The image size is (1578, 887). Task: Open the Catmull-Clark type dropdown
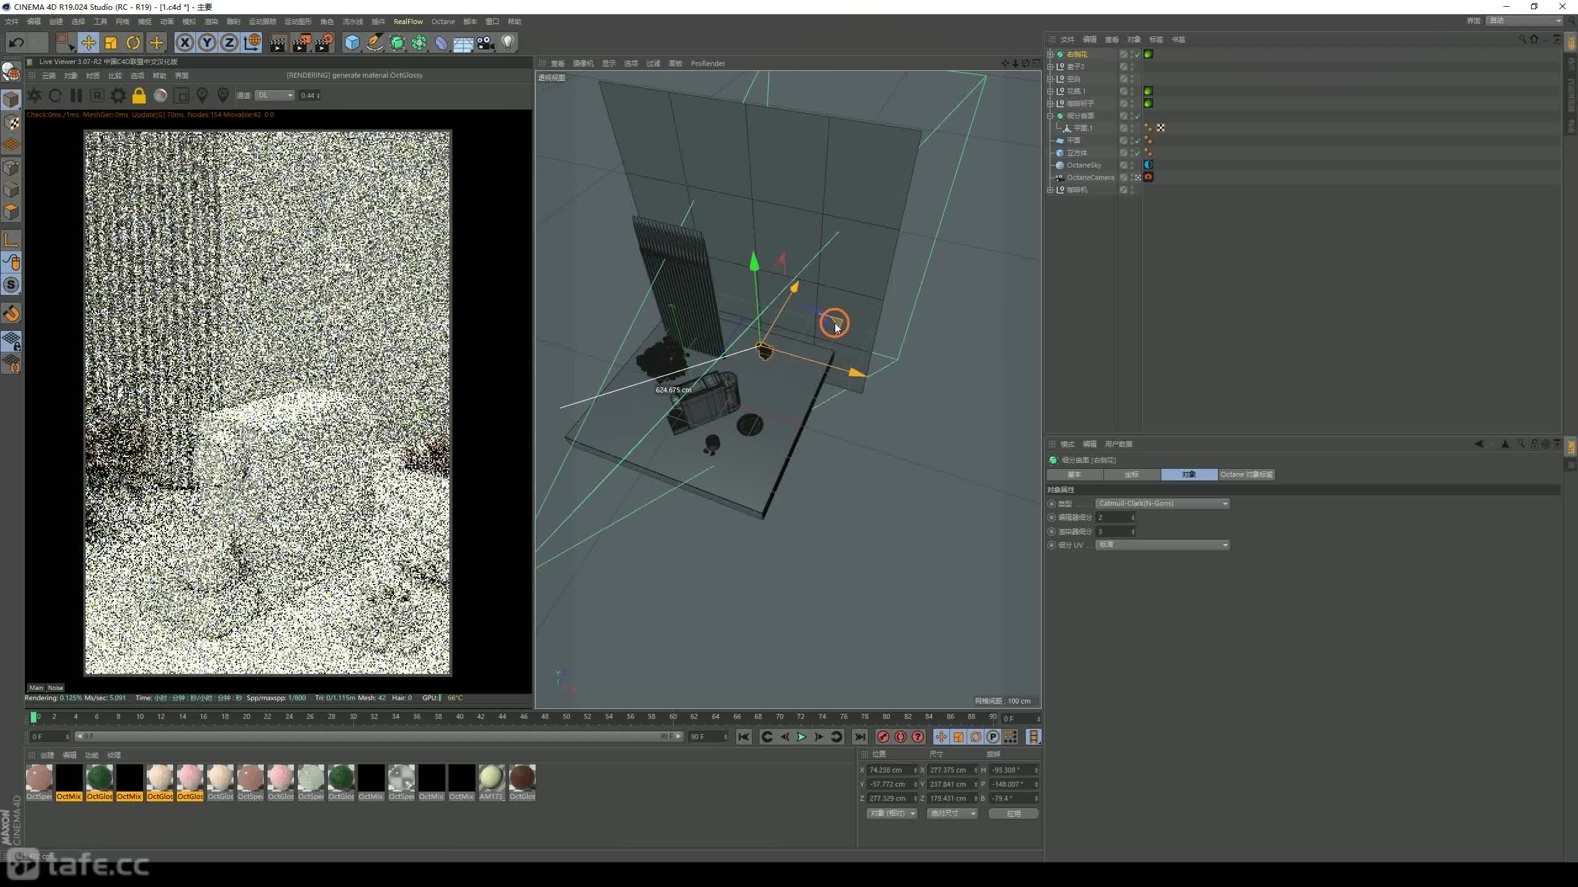pyautogui.click(x=1163, y=503)
